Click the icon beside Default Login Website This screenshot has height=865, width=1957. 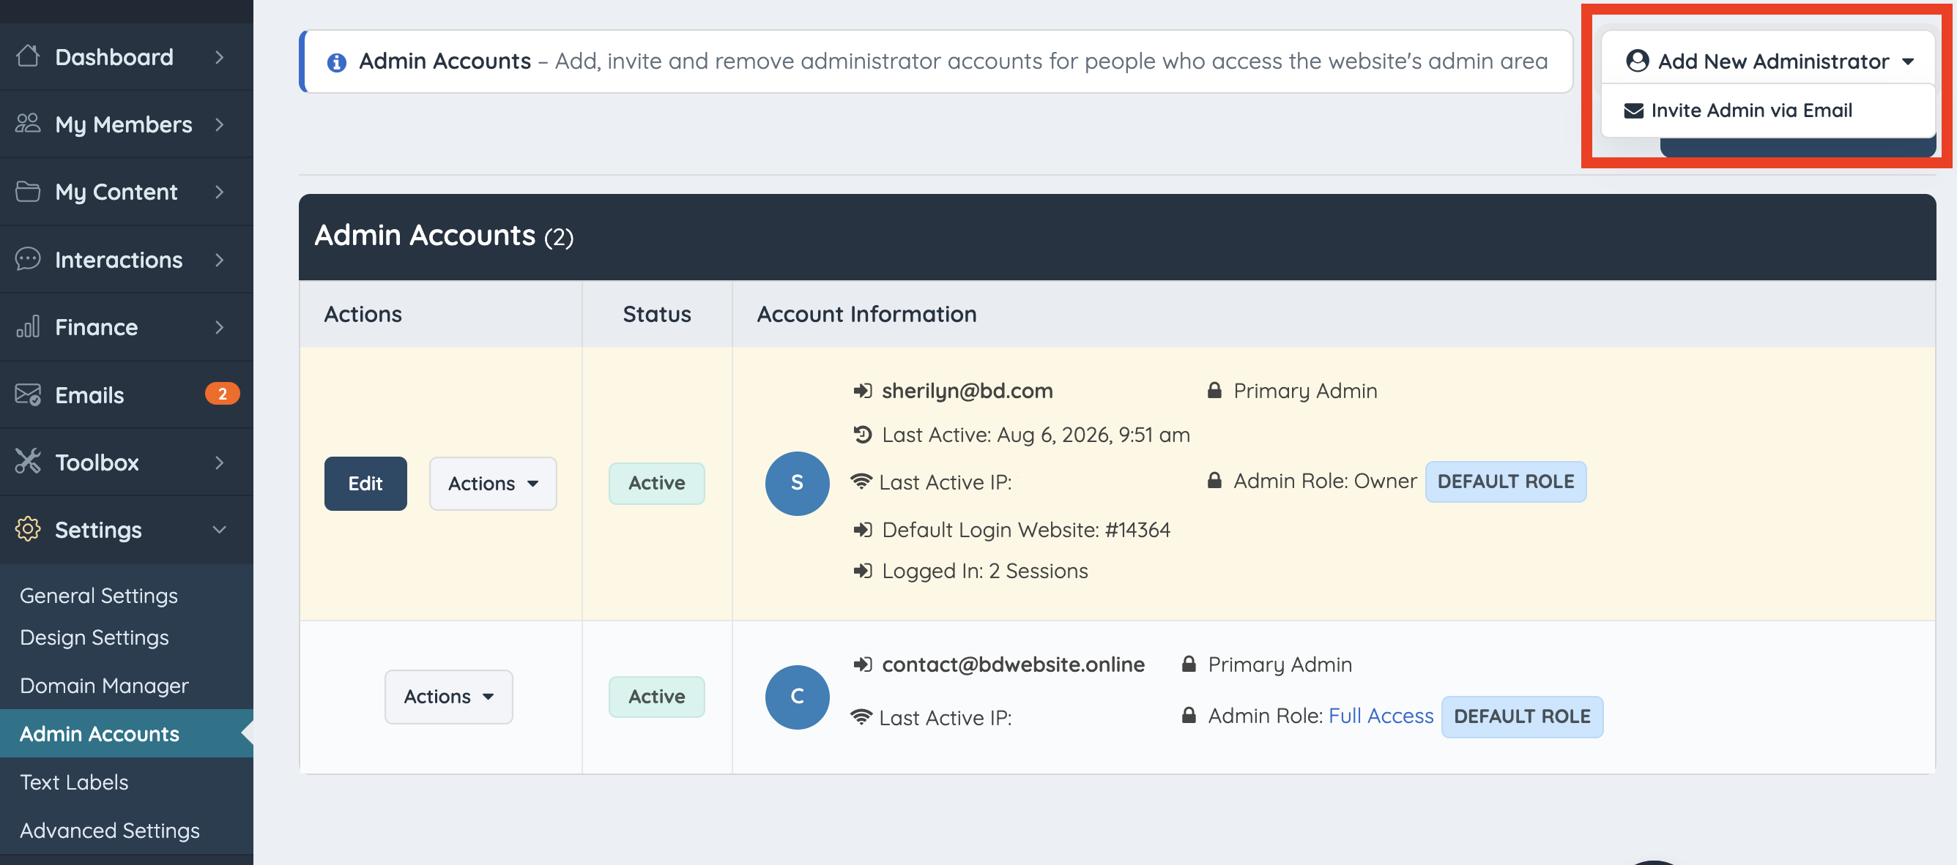[x=862, y=530]
